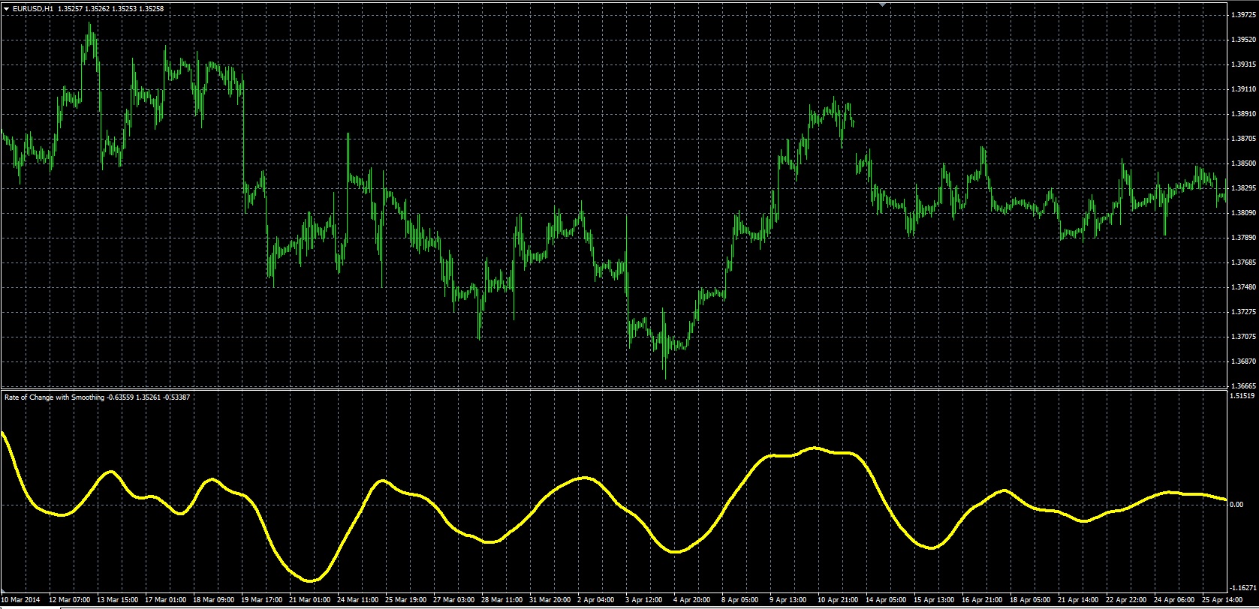Viewport: 1259px width, 609px height.
Task: Click the 19 Mar 17:00 time label
Action: [262, 600]
